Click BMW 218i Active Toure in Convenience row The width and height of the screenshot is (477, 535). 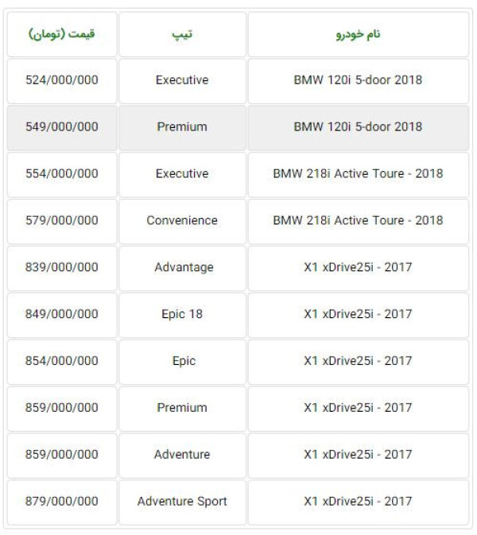click(x=359, y=222)
